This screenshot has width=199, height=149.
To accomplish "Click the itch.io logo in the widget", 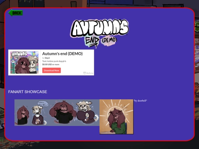I will [x=88, y=73].
